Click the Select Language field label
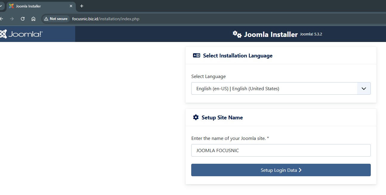 point(208,77)
